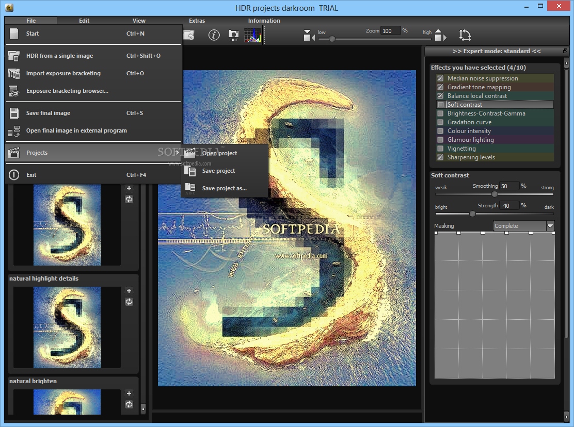Click the Open project icon
Screen dimensions: 574x427
[x=189, y=153]
